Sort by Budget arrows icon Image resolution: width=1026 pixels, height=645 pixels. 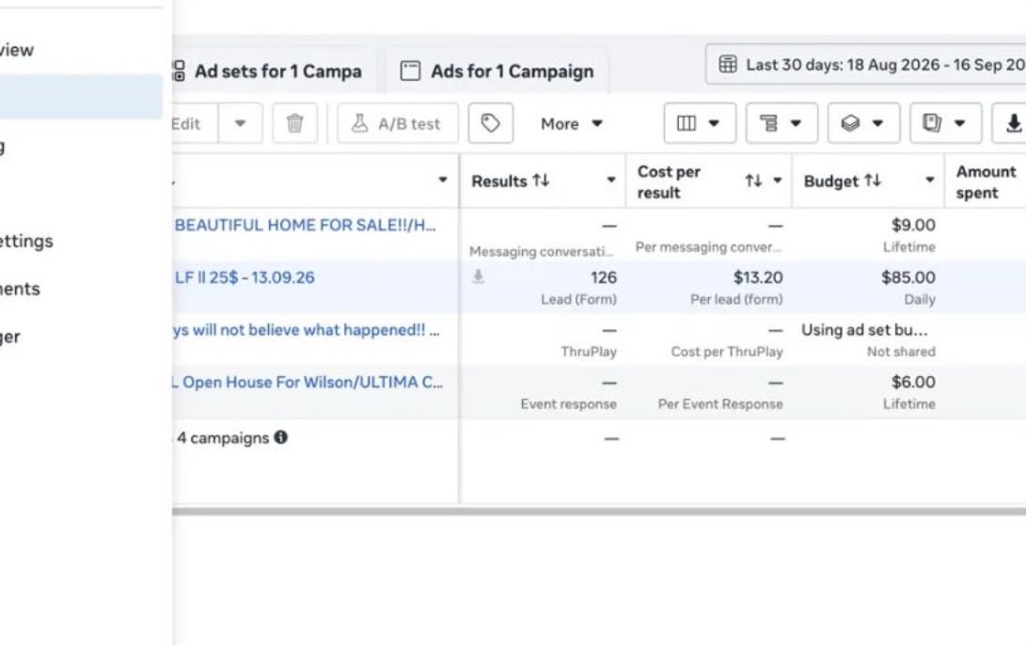pyautogui.click(x=872, y=181)
